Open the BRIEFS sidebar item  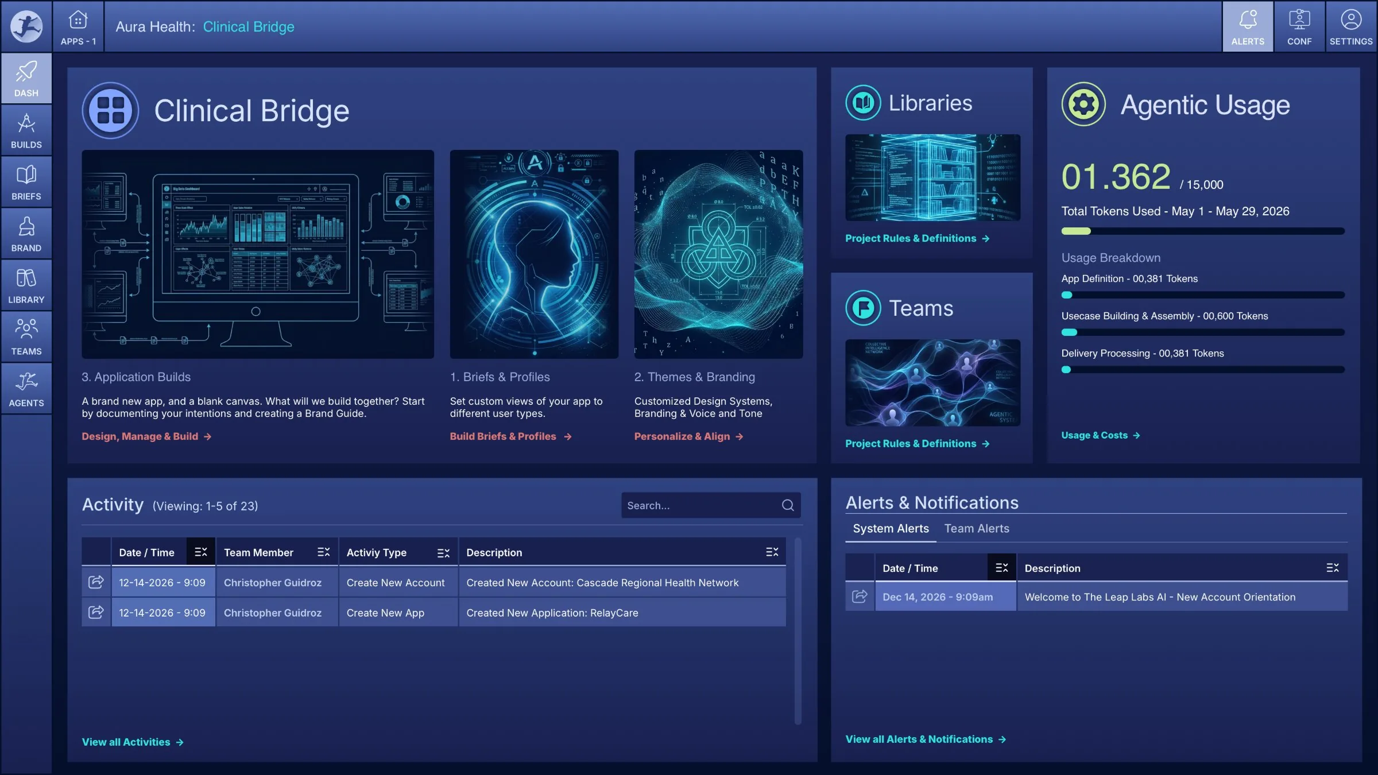coord(26,181)
